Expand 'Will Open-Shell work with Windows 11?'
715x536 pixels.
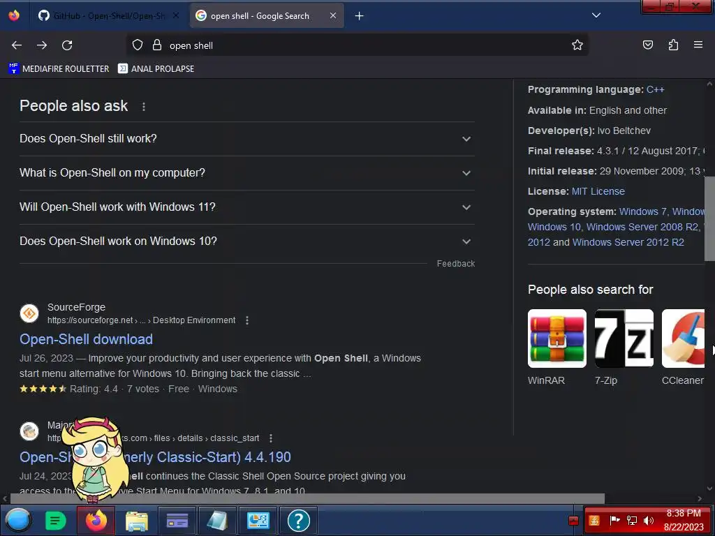pos(246,207)
